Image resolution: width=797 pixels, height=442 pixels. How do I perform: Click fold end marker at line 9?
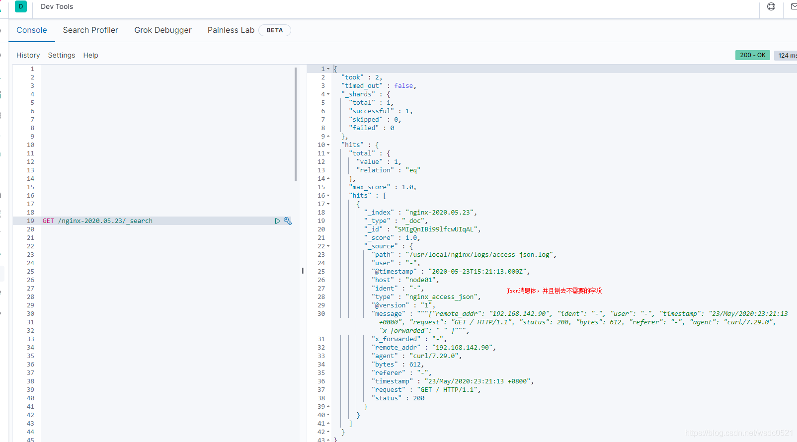click(328, 137)
